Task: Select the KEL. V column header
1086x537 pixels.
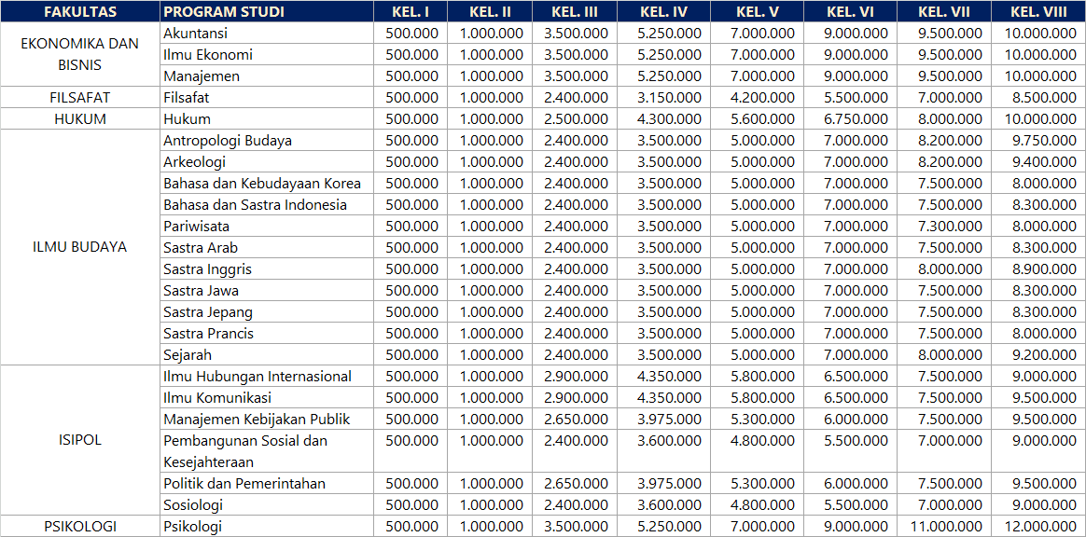Action: pos(757,12)
